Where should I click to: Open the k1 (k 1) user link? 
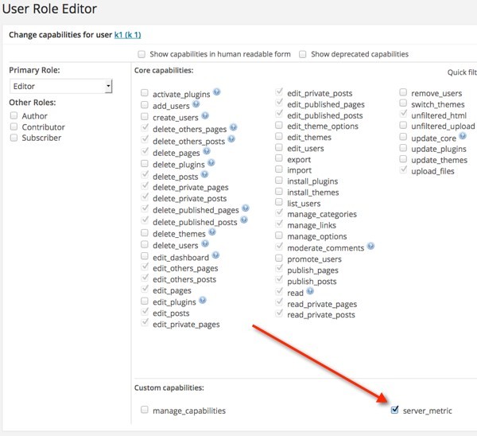click(x=127, y=35)
